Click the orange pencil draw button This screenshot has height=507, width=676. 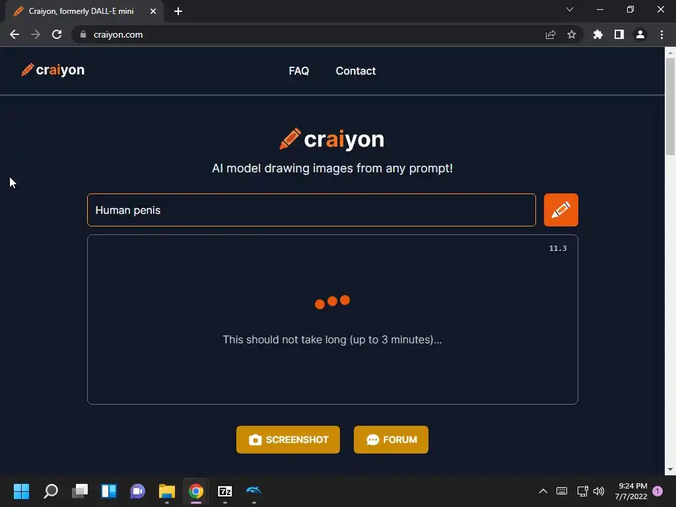tap(560, 210)
